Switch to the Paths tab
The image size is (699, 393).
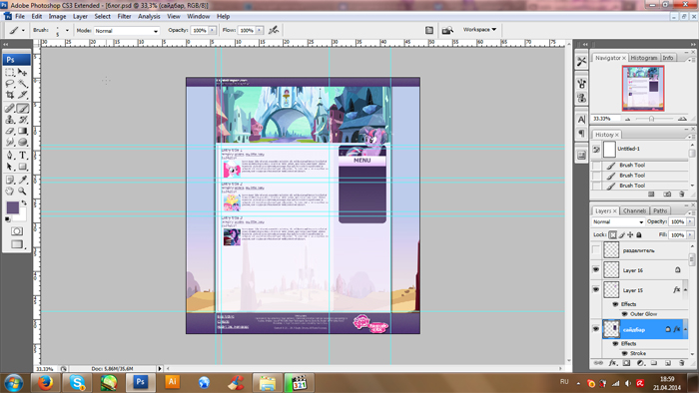660,211
